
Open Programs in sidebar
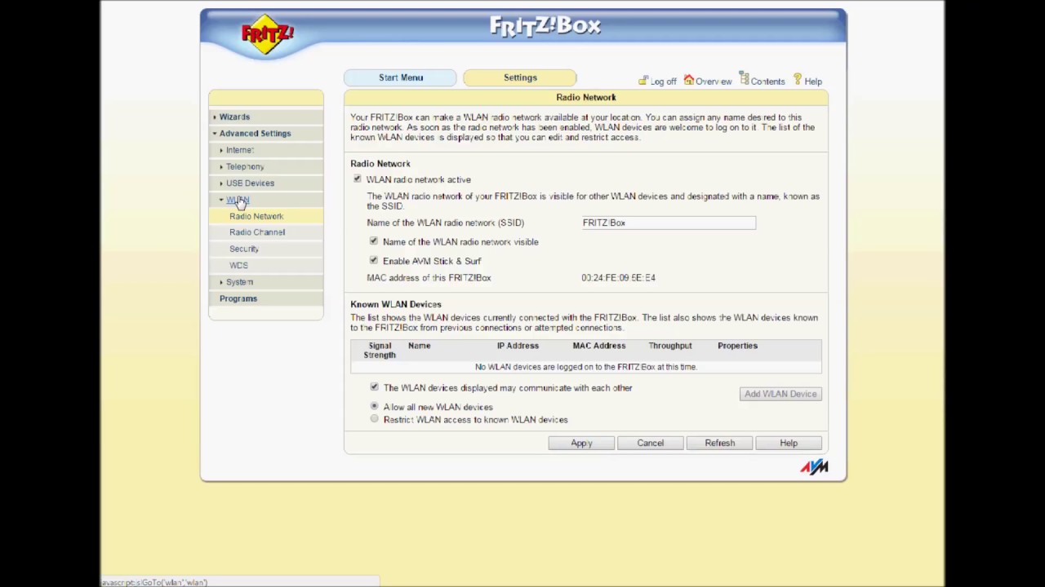point(238,298)
